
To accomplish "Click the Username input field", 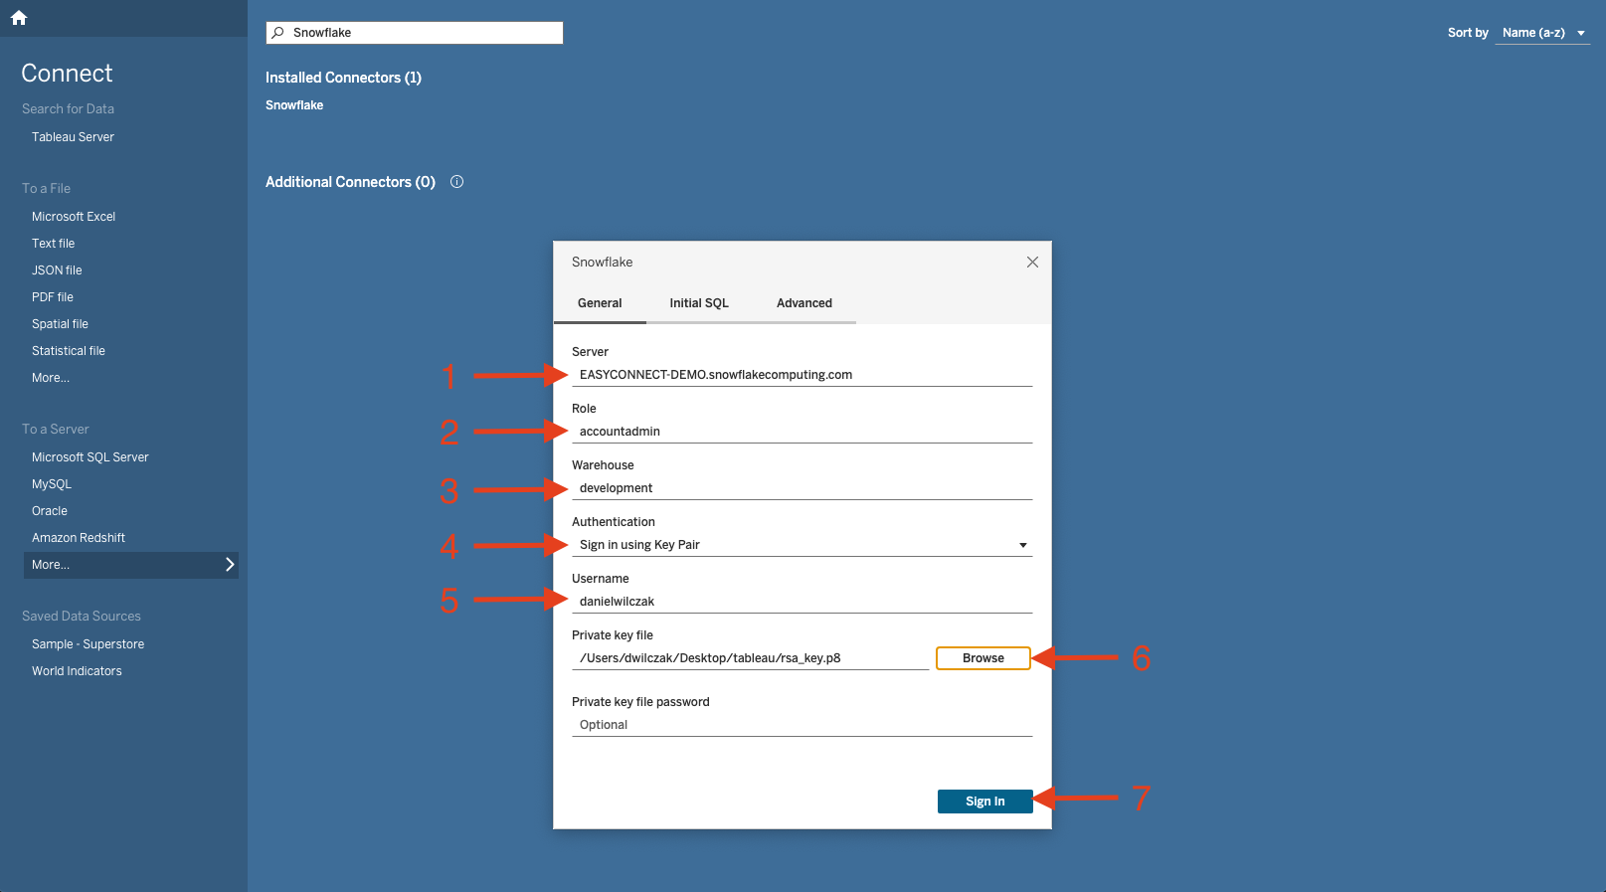I will [x=803, y=602].
